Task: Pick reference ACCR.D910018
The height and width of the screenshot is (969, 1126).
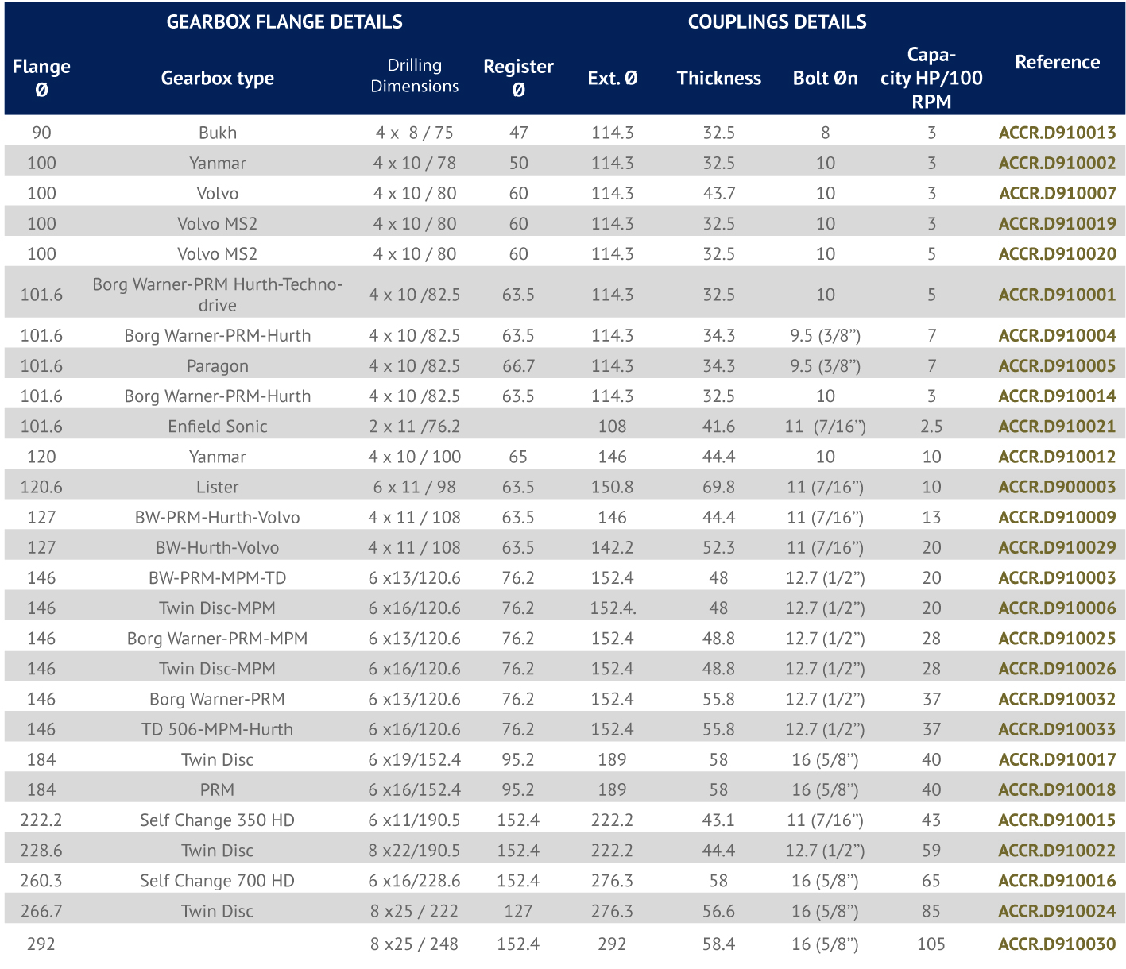Action: click(1058, 789)
